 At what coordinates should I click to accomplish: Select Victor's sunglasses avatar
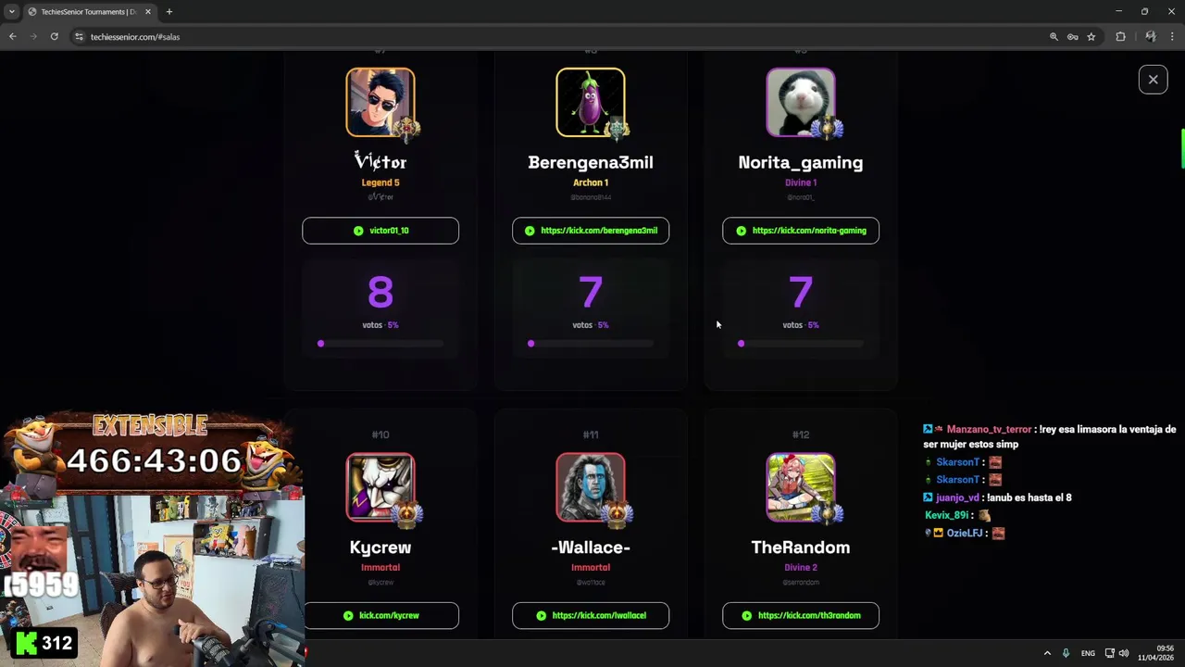(x=380, y=102)
